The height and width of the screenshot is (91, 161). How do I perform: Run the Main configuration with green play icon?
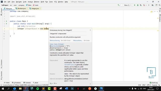click(x=135, y=5)
